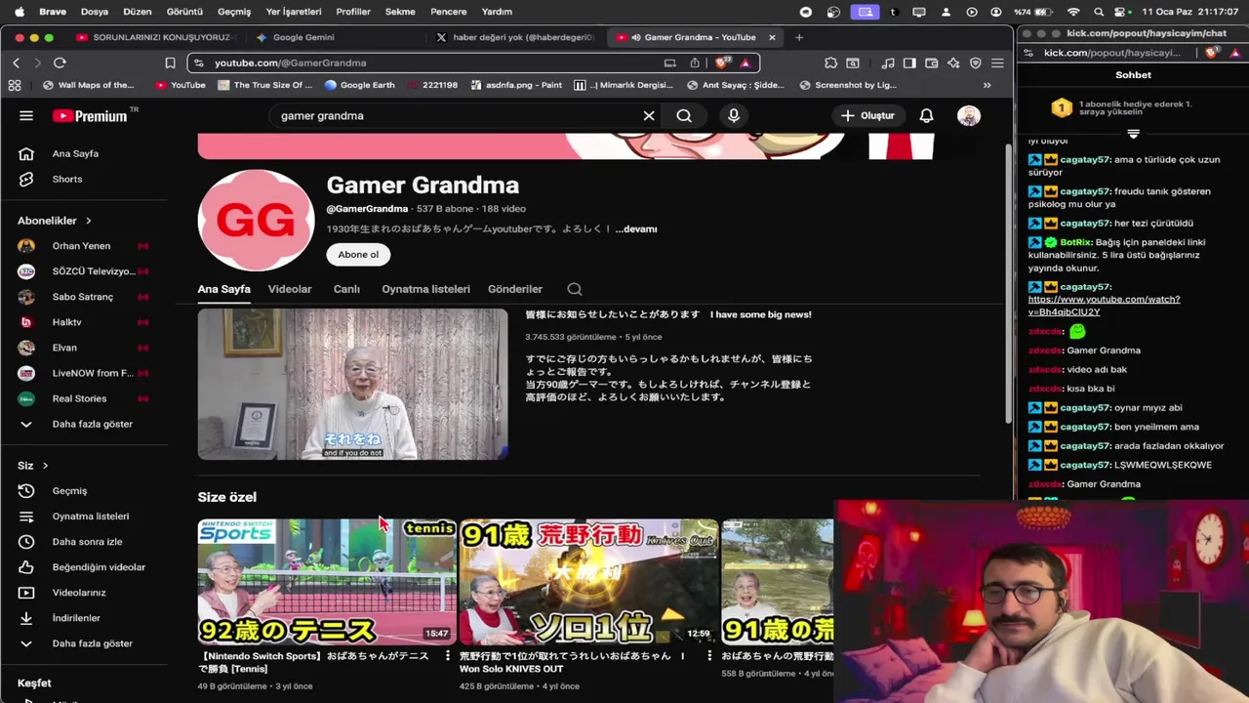Submit search with the magnifier button

click(x=684, y=115)
